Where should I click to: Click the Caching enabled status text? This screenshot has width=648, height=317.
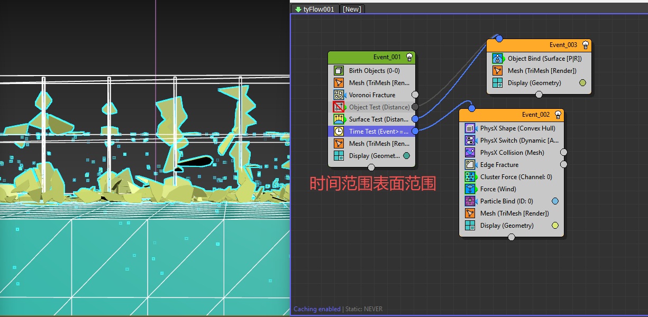(317, 309)
